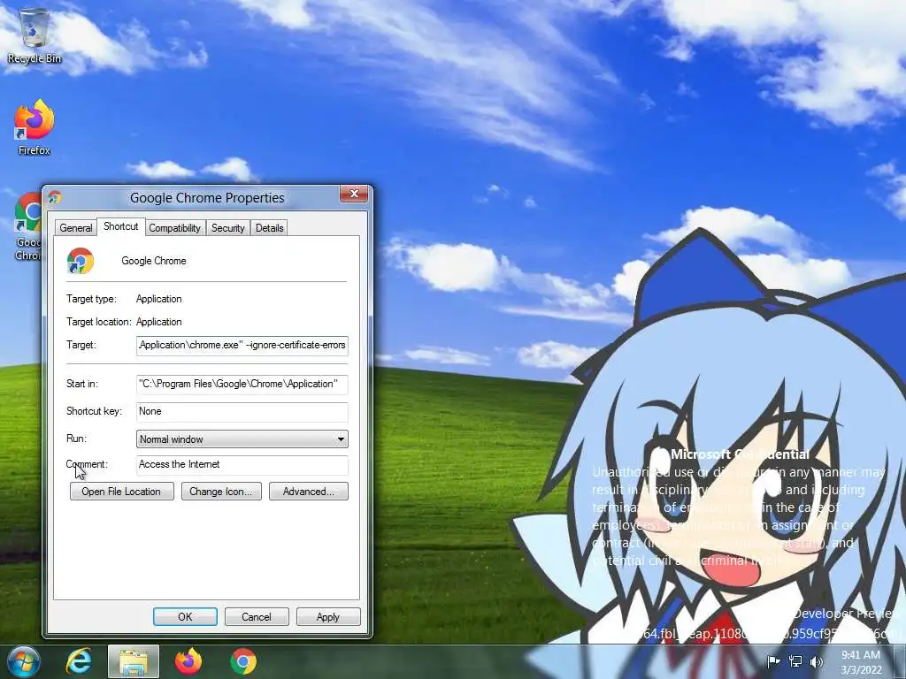Screen dimensions: 906x679
Task: Click the Open File Location button
Action: 121,492
